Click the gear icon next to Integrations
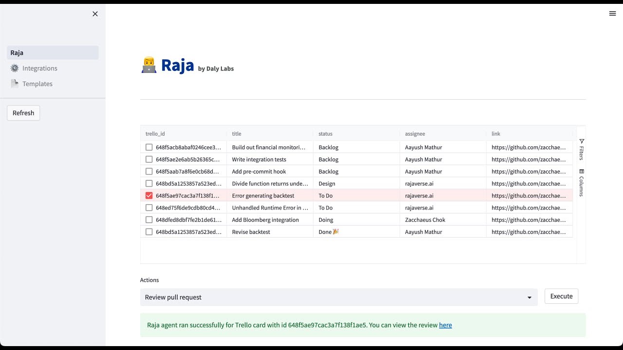623x350 pixels. [15, 68]
